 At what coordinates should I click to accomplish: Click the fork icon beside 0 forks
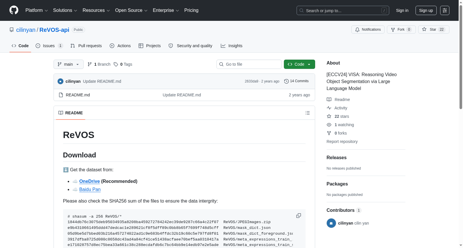(x=329, y=133)
